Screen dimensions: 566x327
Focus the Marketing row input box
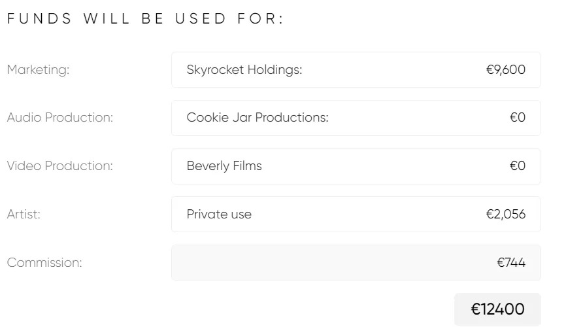(x=392, y=70)
